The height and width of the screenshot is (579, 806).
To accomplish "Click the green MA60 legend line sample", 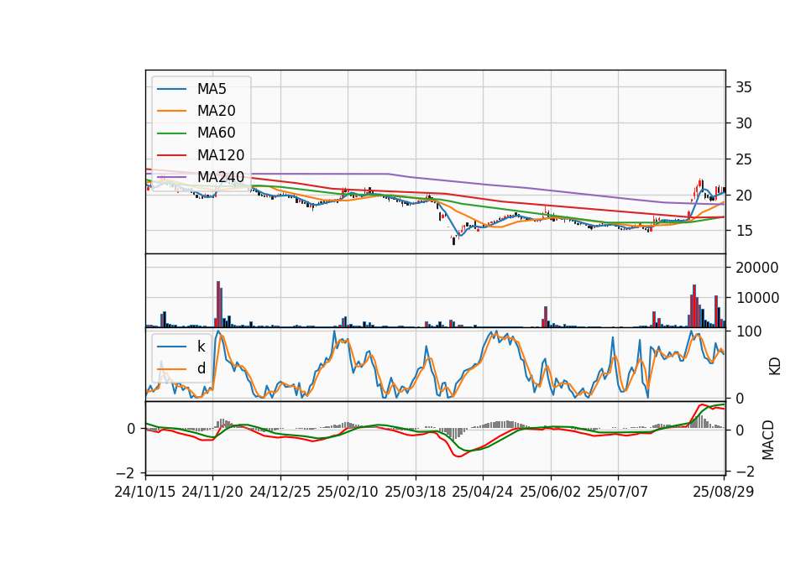I will pyautogui.click(x=171, y=133).
